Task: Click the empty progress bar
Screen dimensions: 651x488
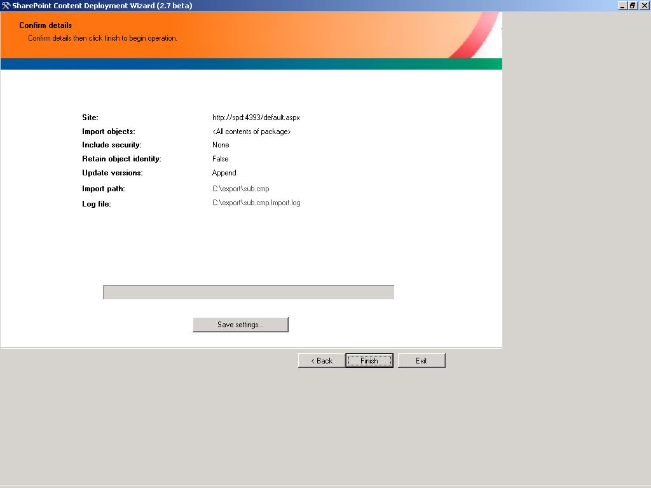Action: coord(248,292)
